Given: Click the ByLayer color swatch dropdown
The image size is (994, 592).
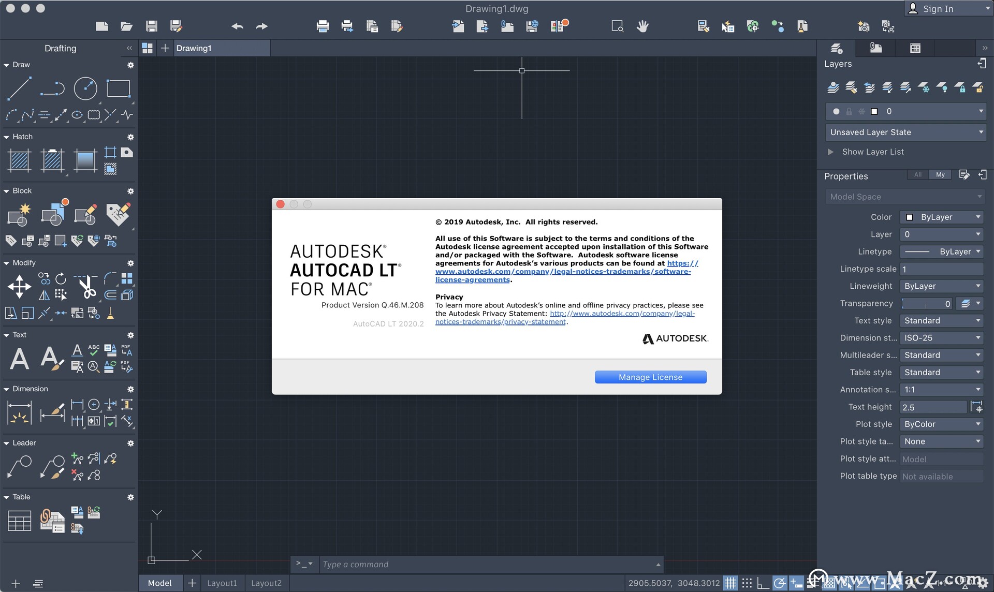Looking at the screenshot, I should pos(941,217).
